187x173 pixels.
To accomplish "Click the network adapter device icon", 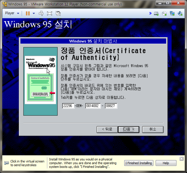I will click(x=172, y=14).
